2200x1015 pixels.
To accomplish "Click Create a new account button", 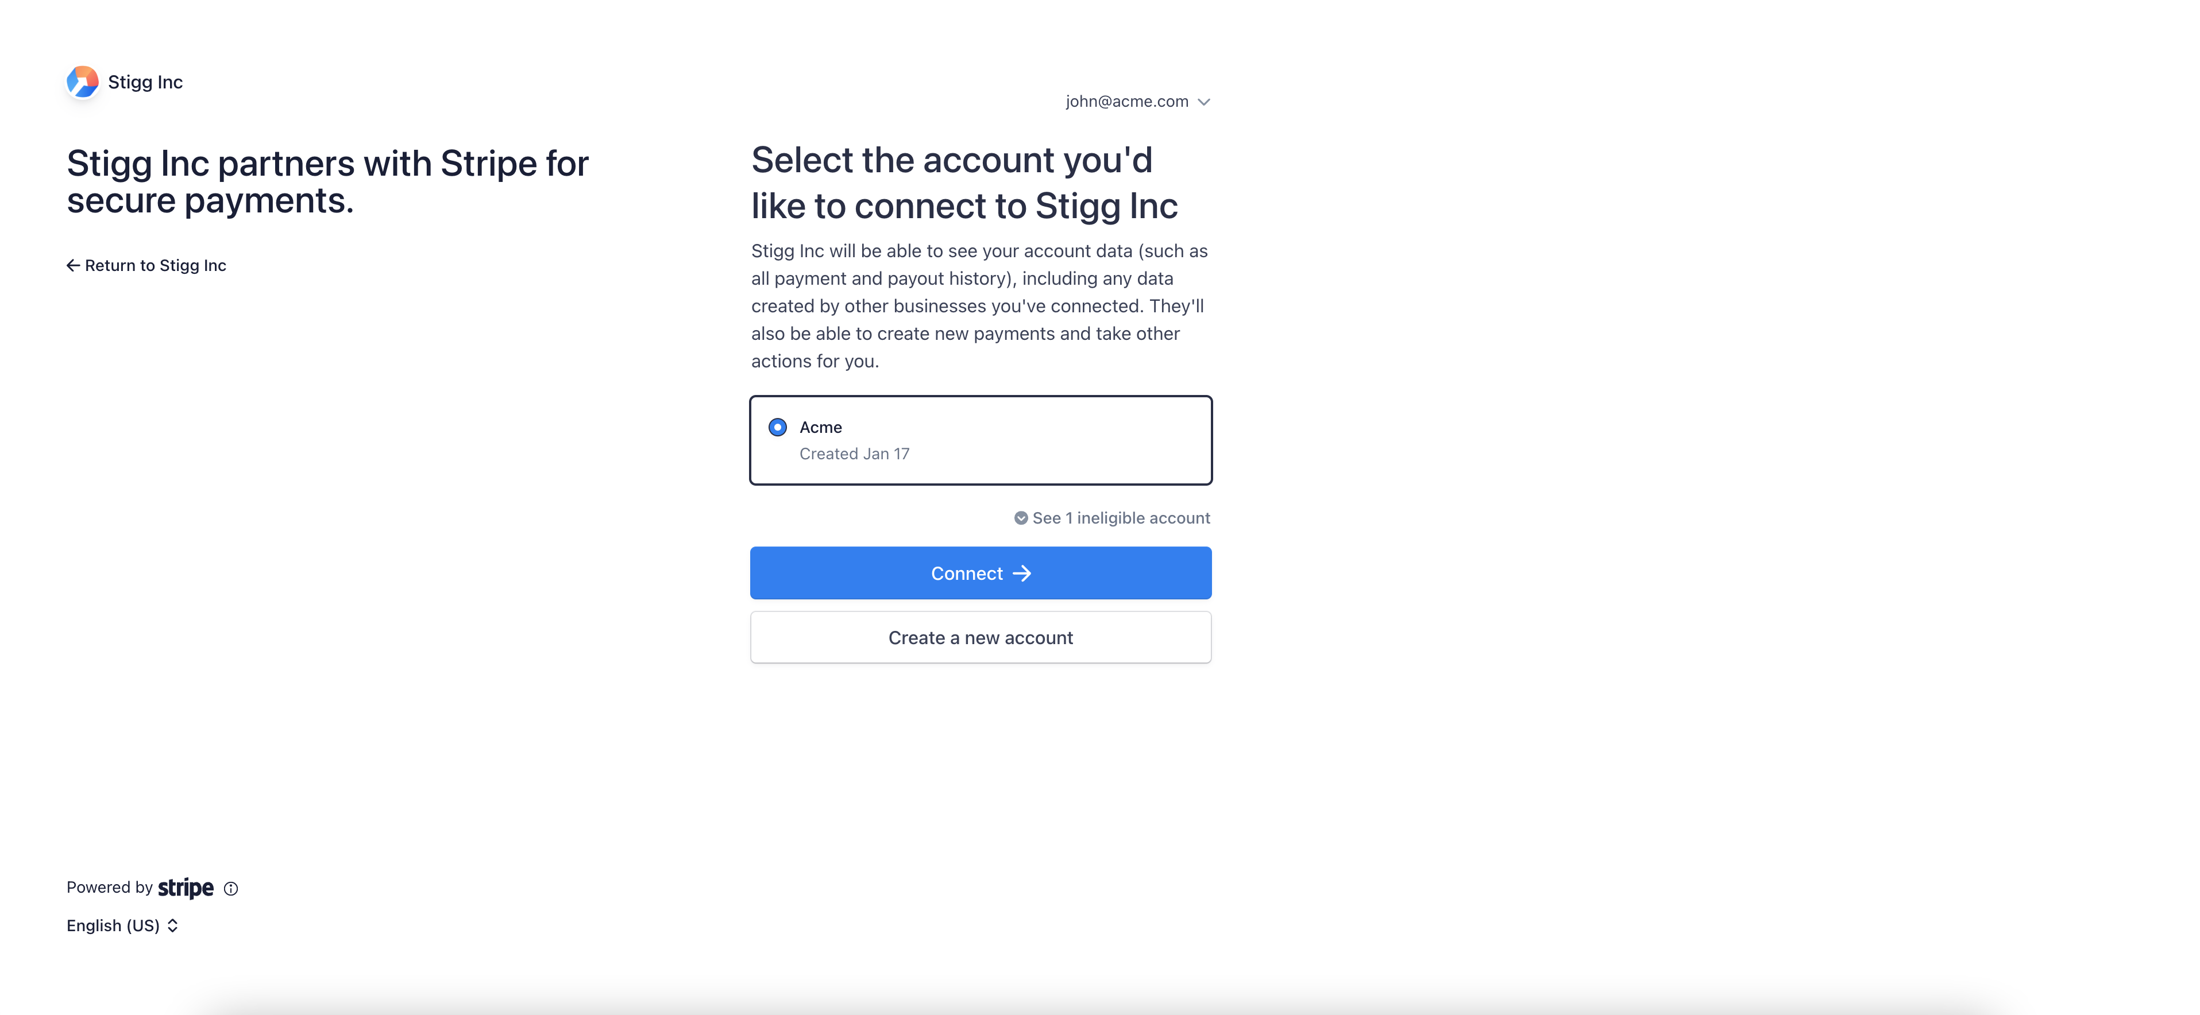I will coord(981,638).
